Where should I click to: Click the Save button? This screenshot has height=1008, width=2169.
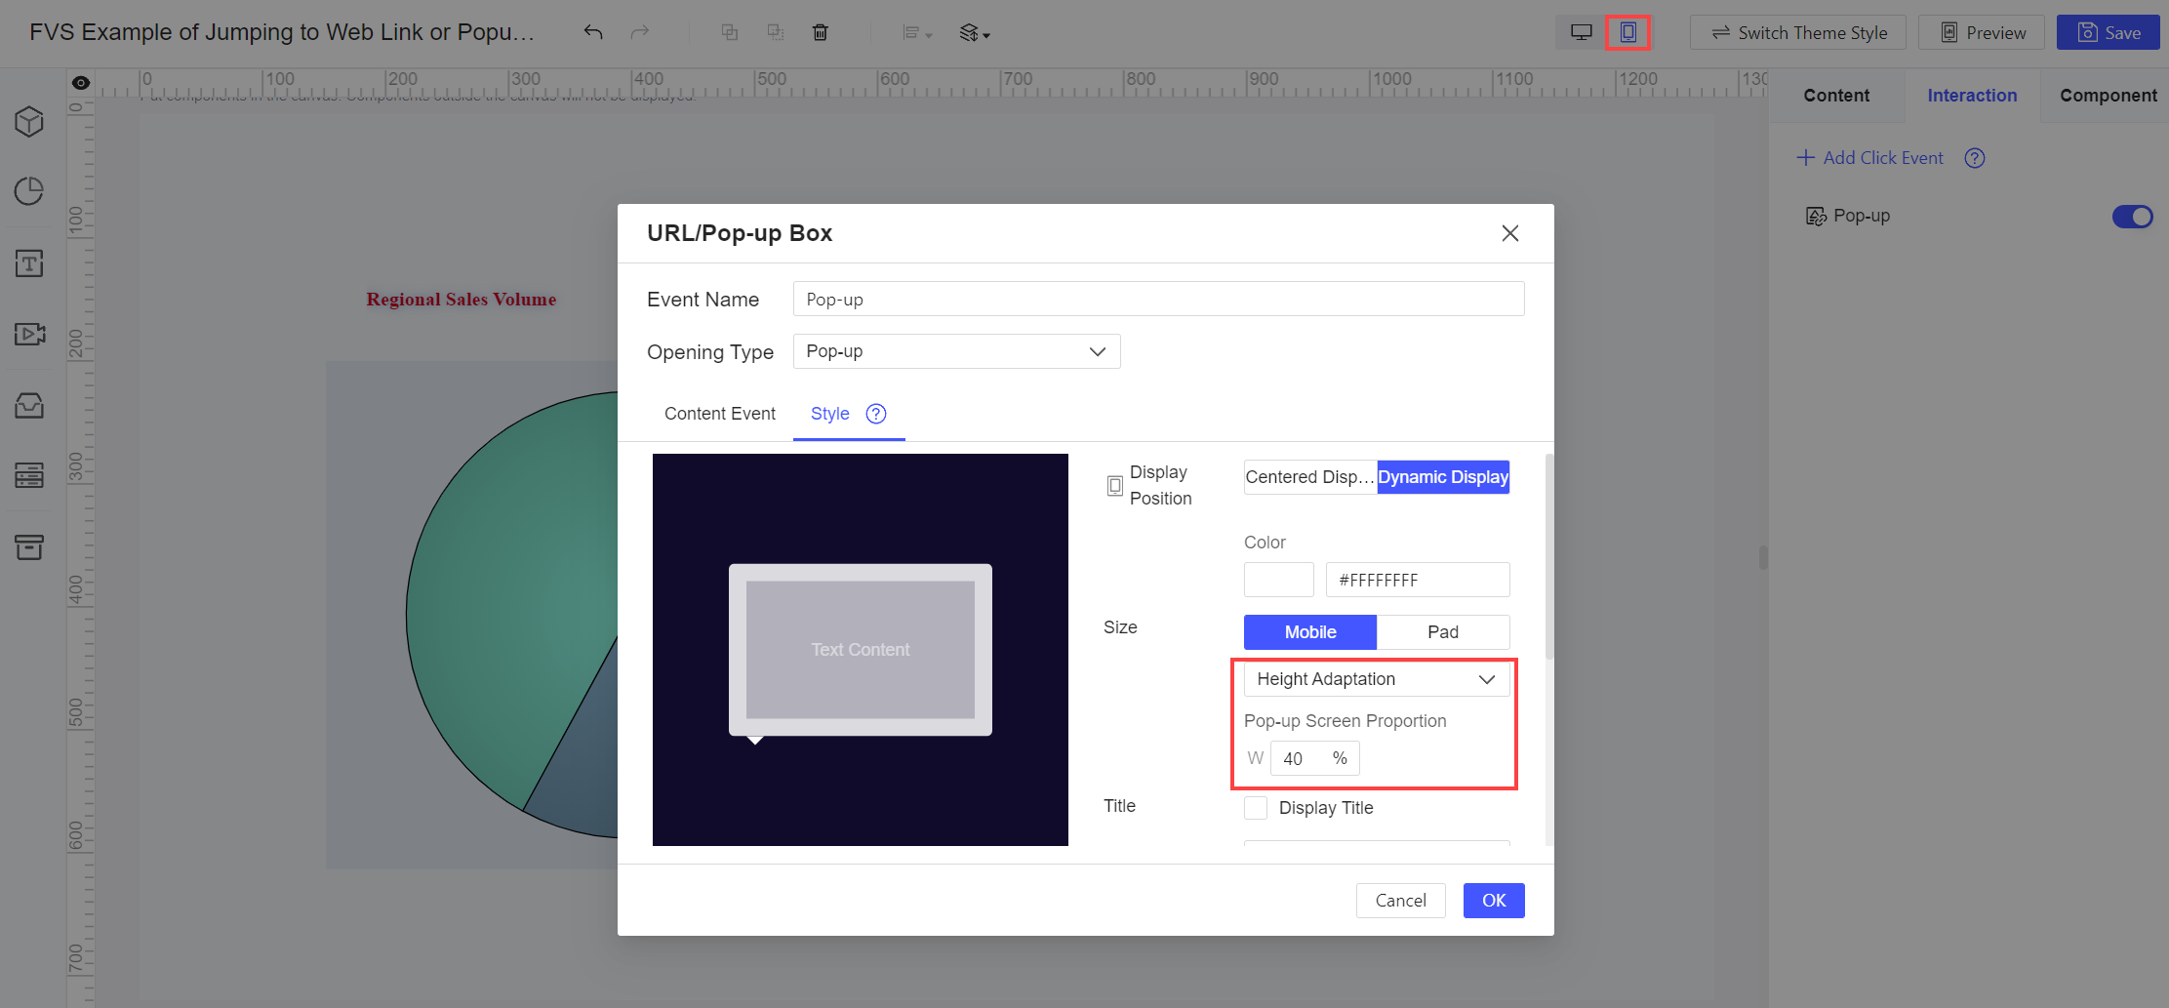(2108, 33)
